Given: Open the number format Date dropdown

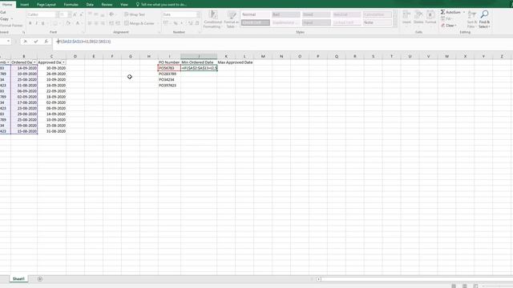Looking at the screenshot, I should (198, 14).
